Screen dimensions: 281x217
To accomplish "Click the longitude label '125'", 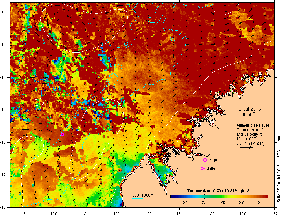I will coord(211,213).
